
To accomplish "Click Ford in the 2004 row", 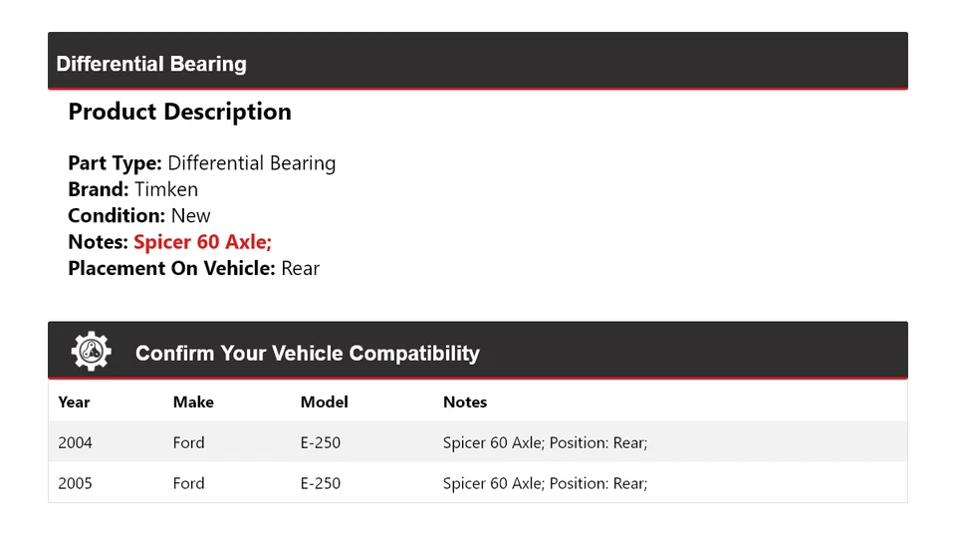I will (x=188, y=442).
